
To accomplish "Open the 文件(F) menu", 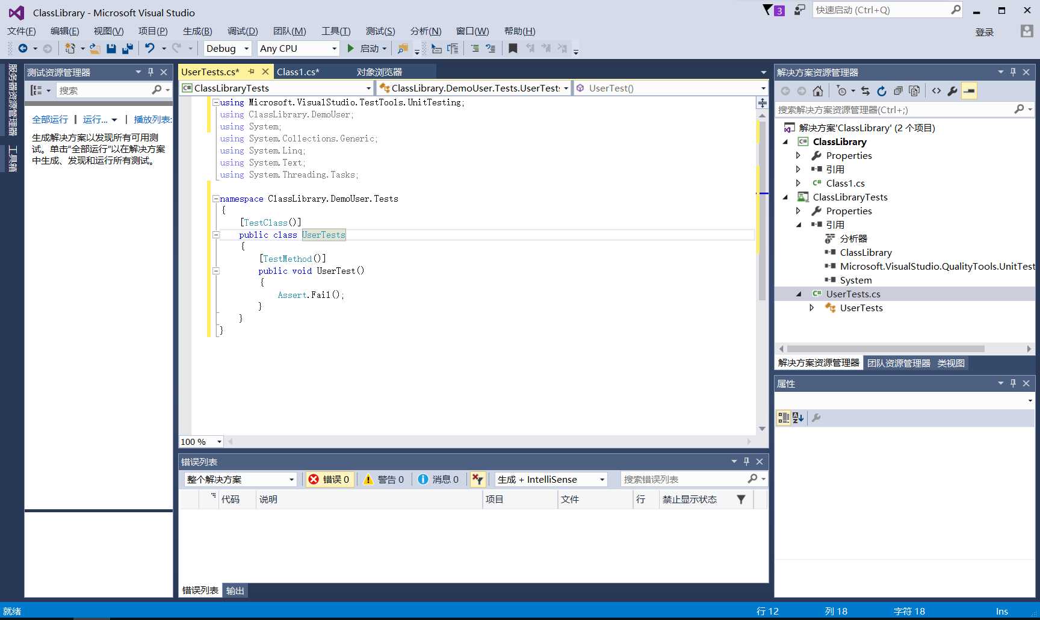I will coord(22,31).
